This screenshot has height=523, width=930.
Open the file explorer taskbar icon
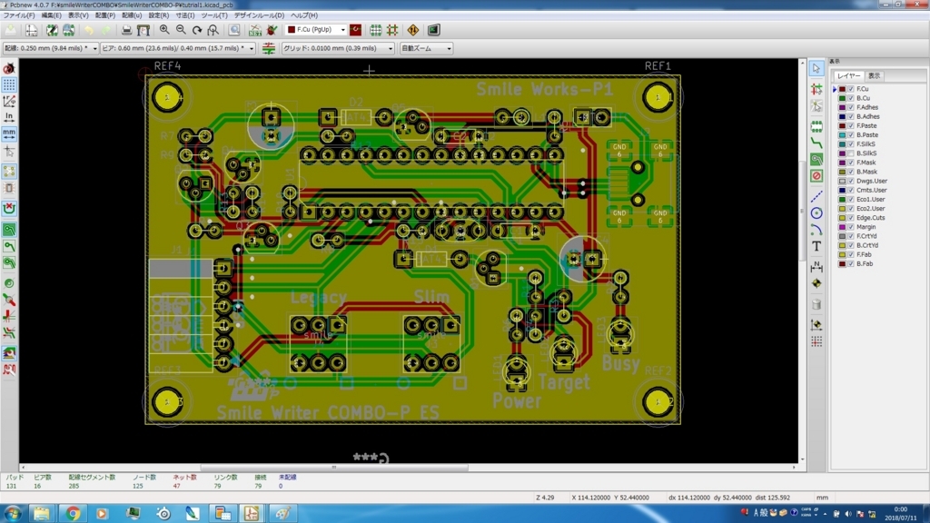42,514
